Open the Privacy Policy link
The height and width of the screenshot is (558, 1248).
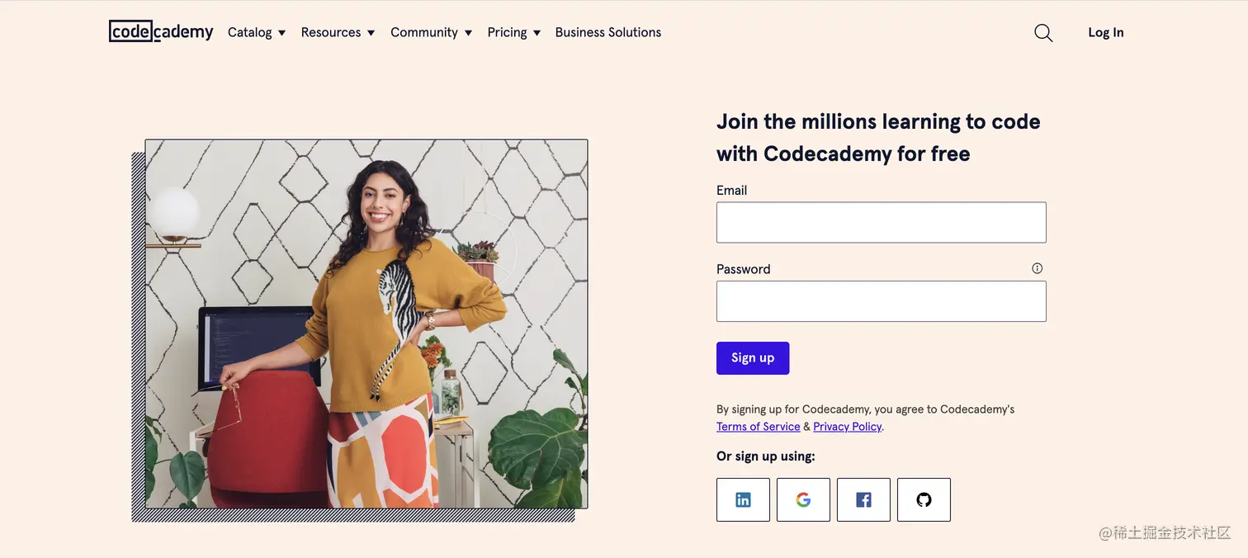click(847, 427)
